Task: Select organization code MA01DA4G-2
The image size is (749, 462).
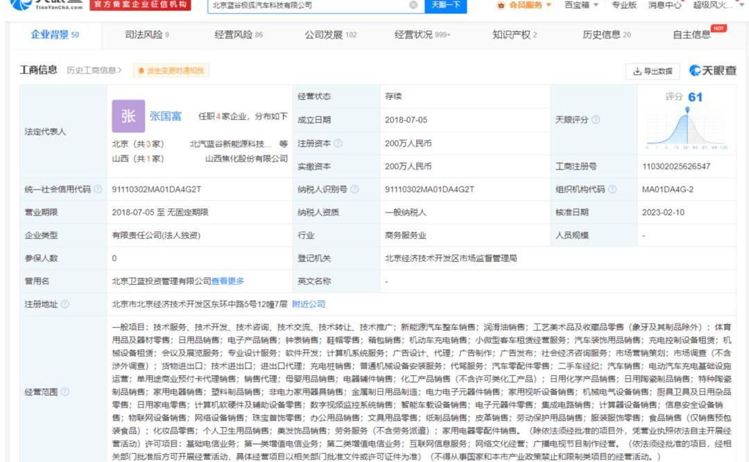Action: tap(667, 190)
